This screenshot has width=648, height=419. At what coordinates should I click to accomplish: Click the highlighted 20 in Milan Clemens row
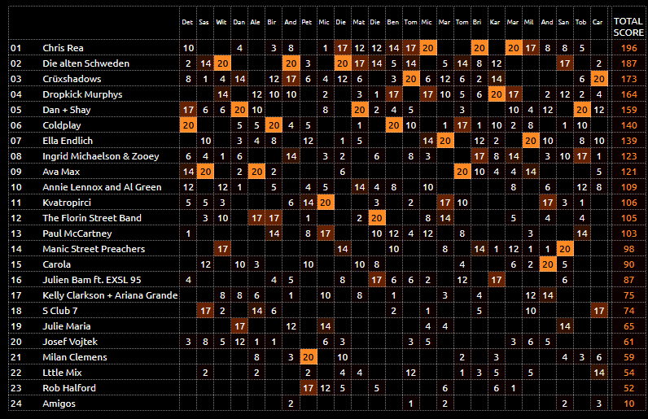309,357
